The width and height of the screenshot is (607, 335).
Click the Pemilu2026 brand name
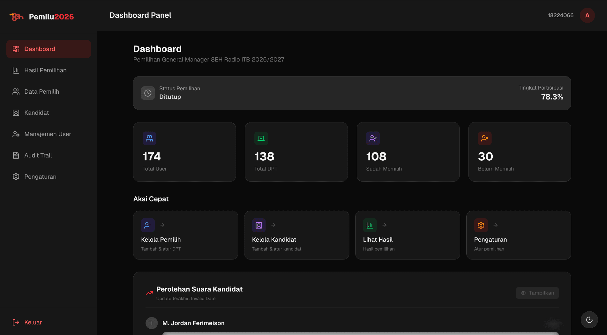pyautogui.click(x=51, y=17)
